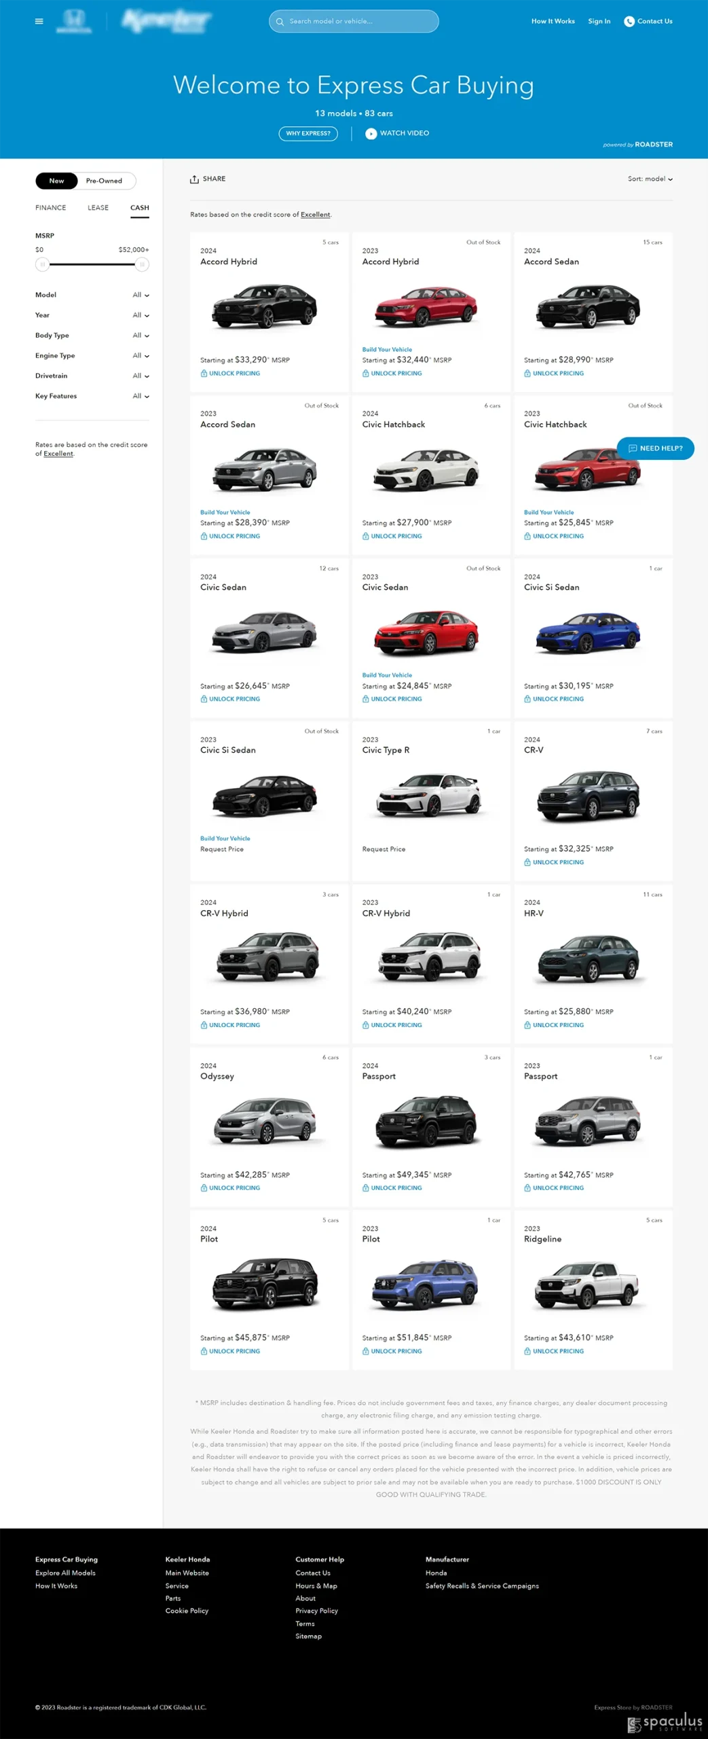Open Cookie Policy footer link

pos(187,1611)
